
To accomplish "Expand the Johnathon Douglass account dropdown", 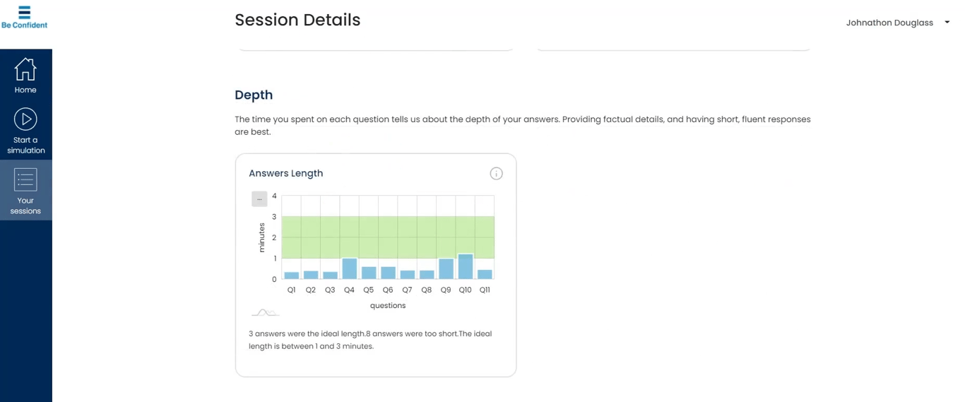I will [947, 23].
